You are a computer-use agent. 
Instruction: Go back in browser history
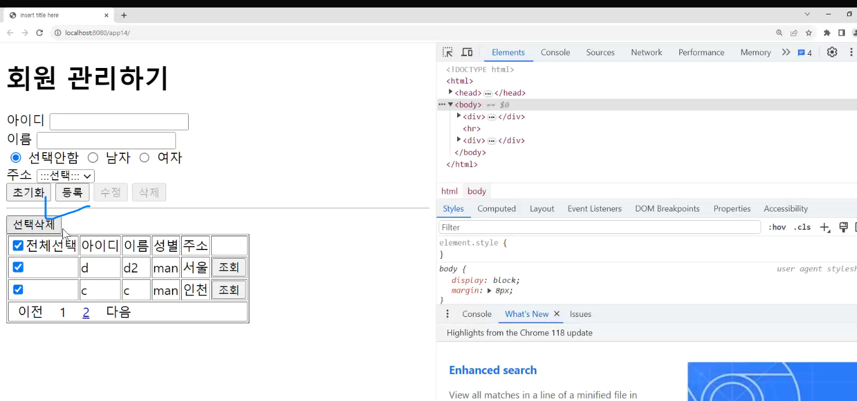(x=10, y=33)
